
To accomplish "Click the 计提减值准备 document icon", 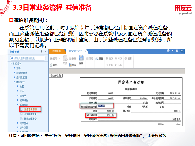I will 21,114.
